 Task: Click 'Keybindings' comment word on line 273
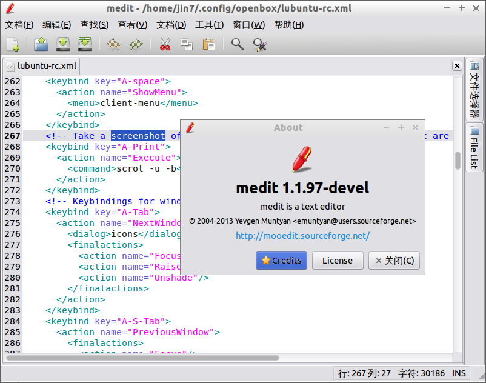(x=102, y=201)
